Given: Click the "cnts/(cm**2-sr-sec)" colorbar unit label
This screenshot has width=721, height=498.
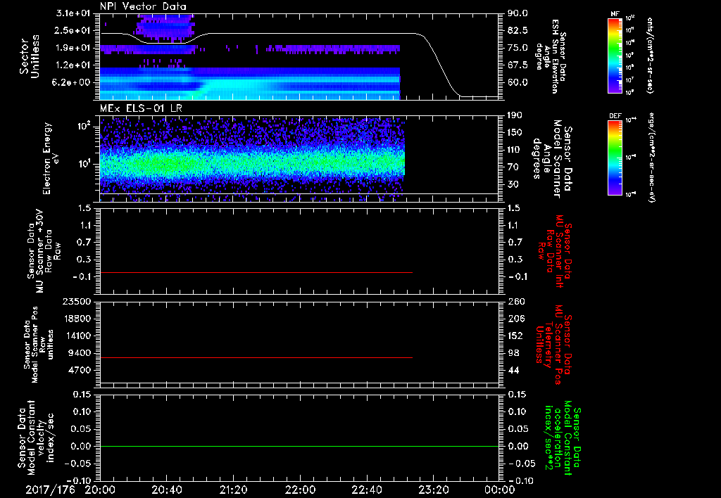Looking at the screenshot, I should pos(650,55).
